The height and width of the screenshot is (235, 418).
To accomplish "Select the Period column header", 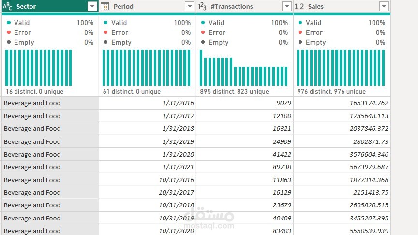I will pos(145,7).
